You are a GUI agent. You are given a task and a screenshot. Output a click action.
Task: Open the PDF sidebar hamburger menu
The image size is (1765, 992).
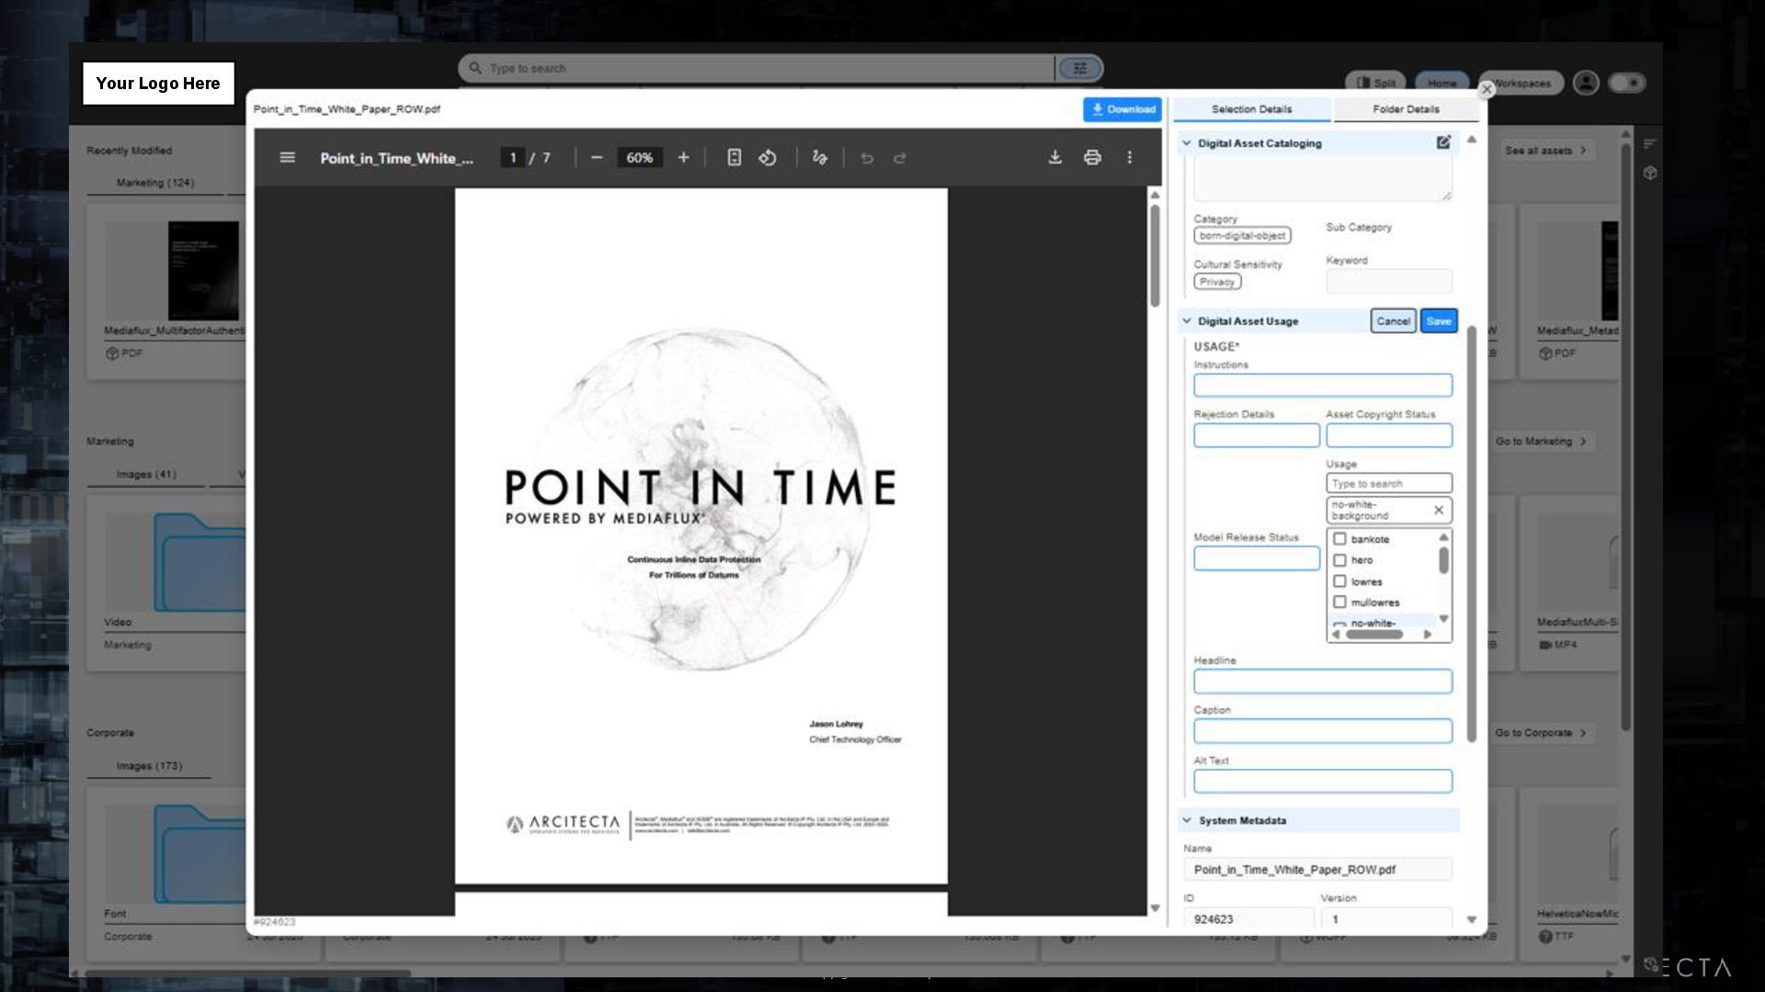(x=287, y=158)
